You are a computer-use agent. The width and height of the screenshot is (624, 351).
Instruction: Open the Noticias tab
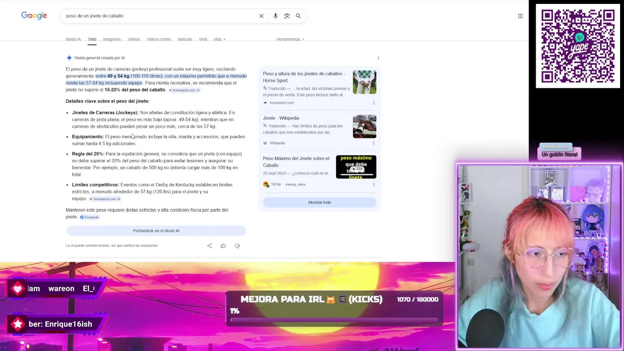coord(185,39)
